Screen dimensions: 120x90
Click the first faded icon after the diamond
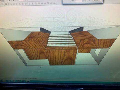tap(11, 4)
